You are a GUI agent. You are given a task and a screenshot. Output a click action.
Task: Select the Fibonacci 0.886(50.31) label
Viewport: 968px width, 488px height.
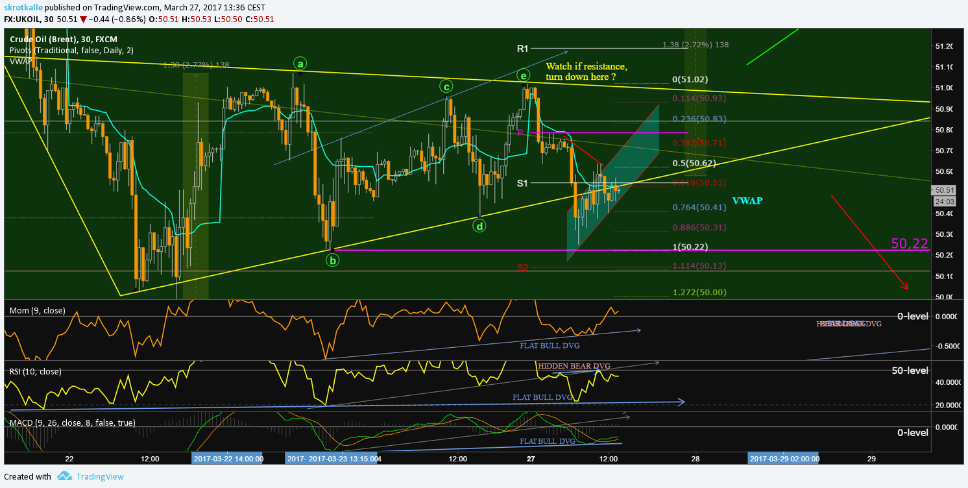pyautogui.click(x=699, y=227)
